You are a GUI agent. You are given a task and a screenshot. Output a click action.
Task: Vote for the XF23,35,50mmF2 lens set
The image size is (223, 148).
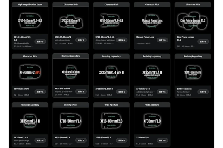81,40
